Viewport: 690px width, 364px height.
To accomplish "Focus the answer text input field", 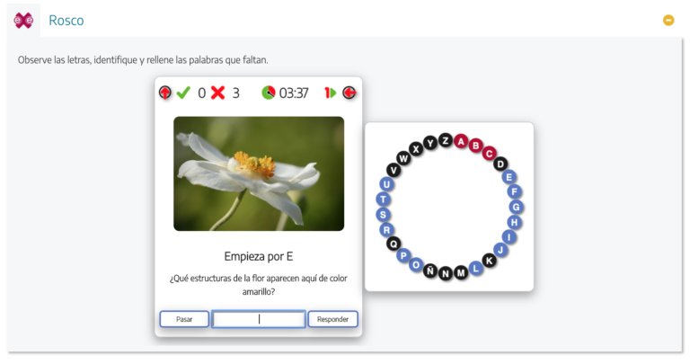I will [259, 319].
